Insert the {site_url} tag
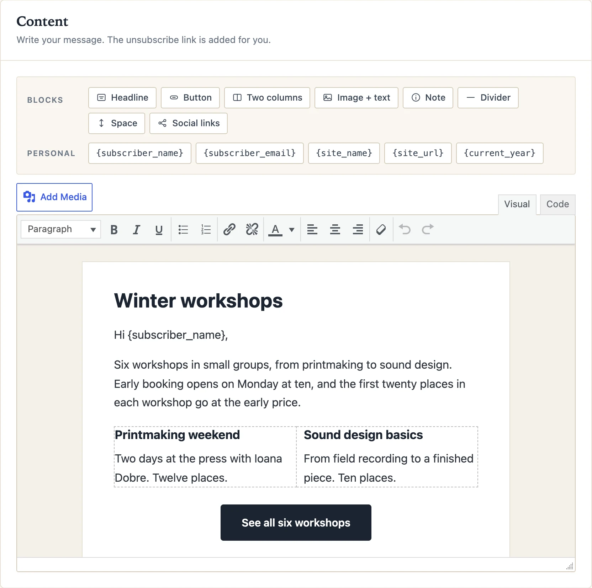 pyautogui.click(x=418, y=153)
